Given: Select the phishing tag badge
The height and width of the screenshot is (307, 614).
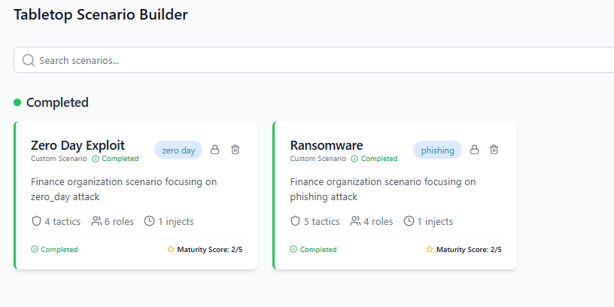Looking at the screenshot, I should tap(437, 150).
